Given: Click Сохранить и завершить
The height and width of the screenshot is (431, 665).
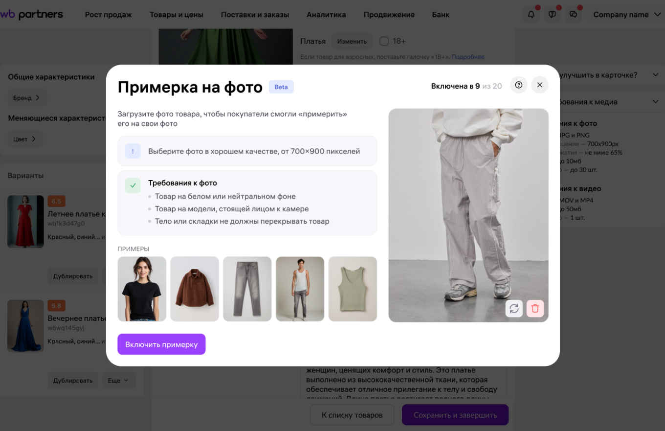Looking at the screenshot, I should click(x=455, y=415).
